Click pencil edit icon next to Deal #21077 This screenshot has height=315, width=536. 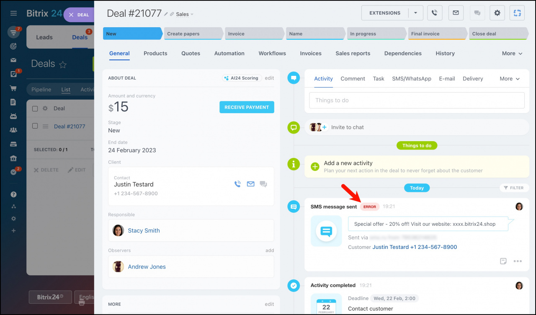[166, 14]
